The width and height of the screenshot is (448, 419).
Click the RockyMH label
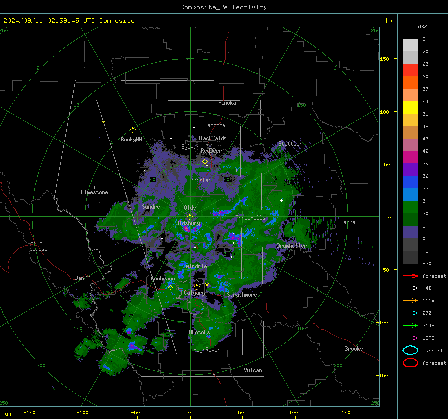(x=131, y=140)
